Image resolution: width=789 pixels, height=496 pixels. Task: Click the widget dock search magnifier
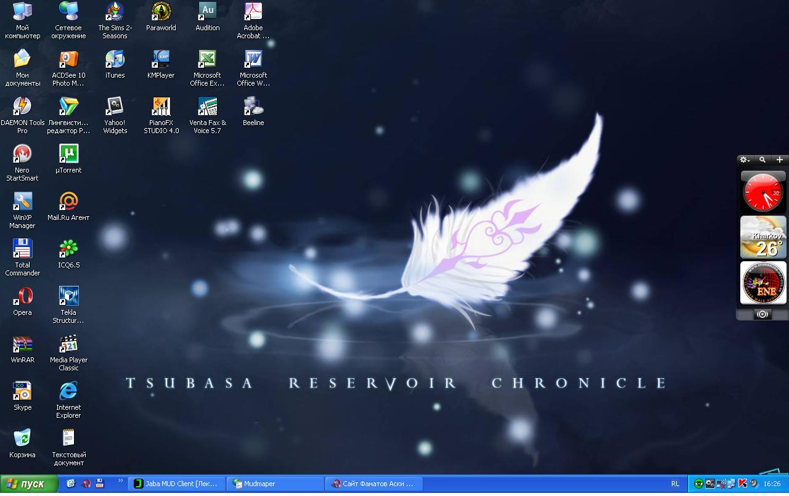point(762,160)
